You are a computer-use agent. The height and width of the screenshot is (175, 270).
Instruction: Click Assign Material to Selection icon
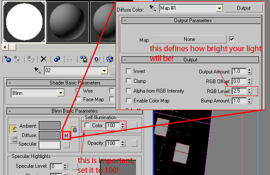31,59
